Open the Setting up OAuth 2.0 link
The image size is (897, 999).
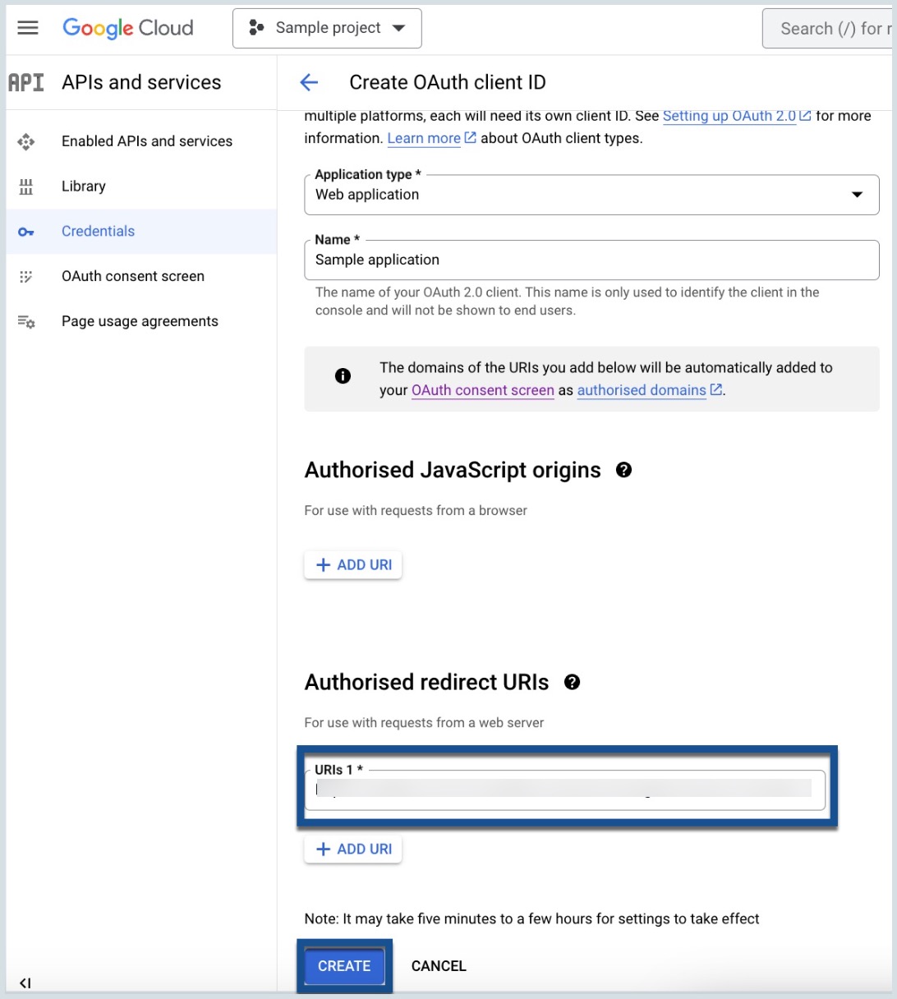(729, 116)
